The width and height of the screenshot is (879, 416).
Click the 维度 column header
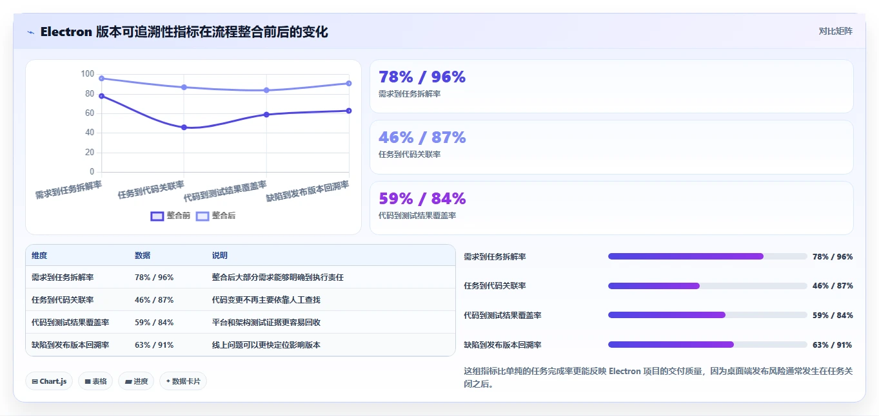click(39, 256)
